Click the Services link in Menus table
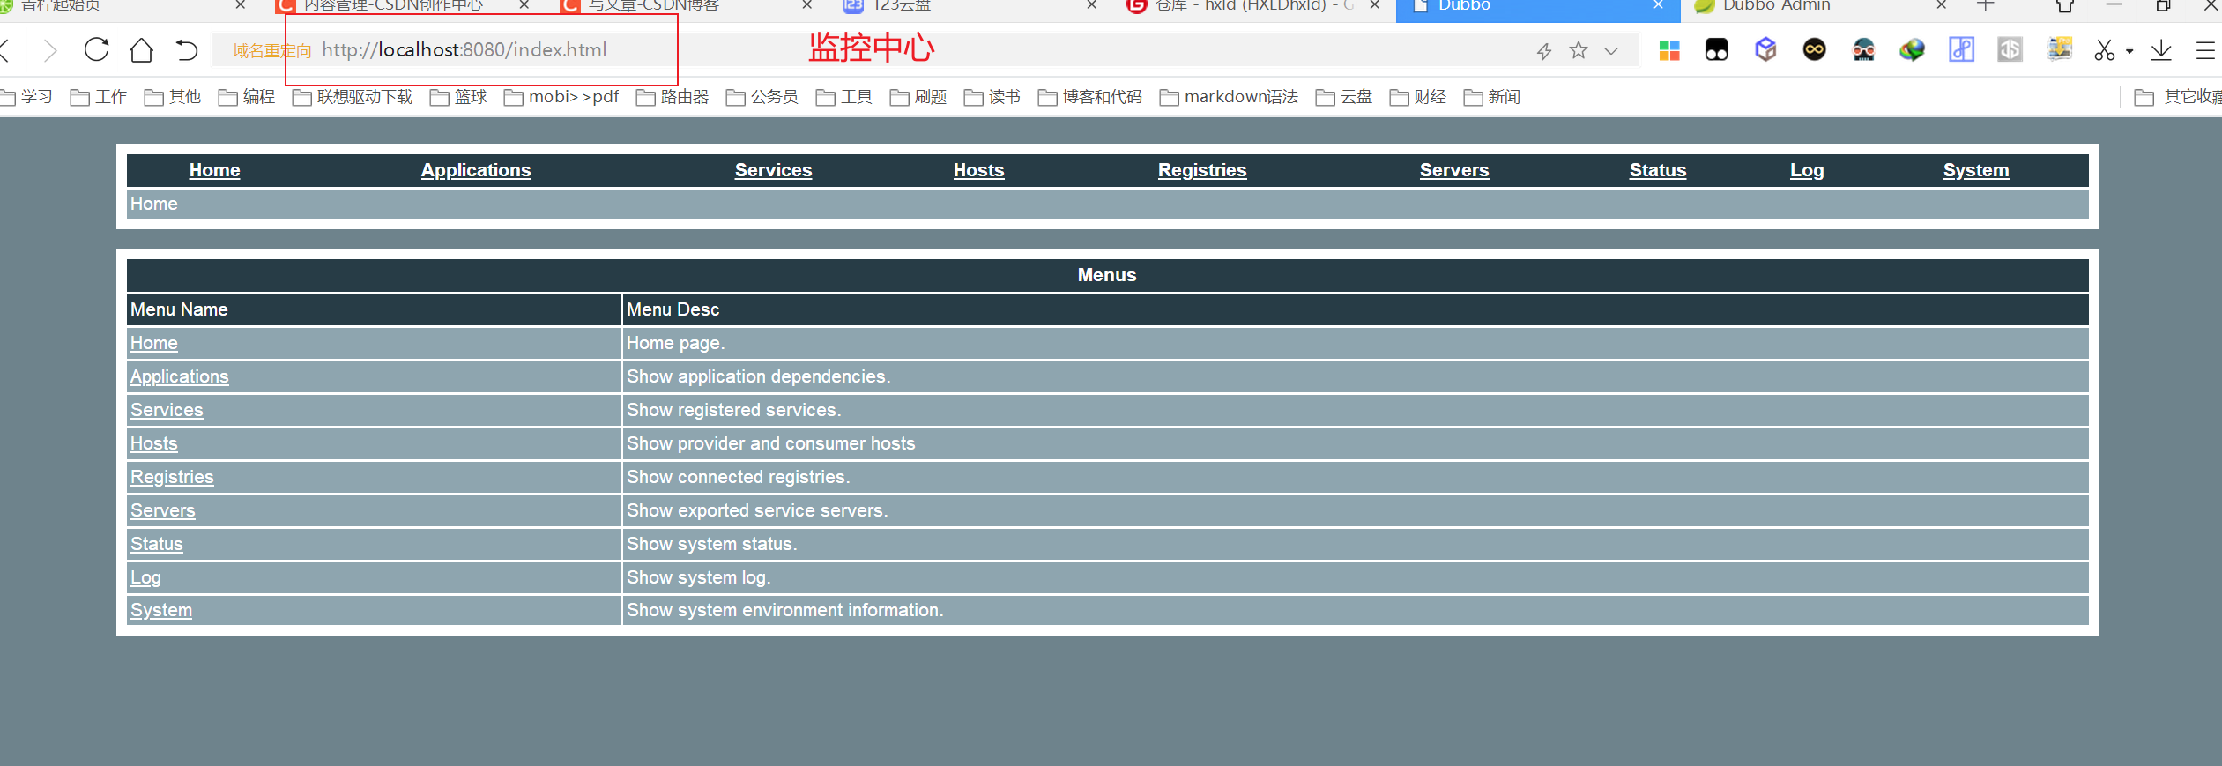The image size is (2222, 766). point(167,410)
